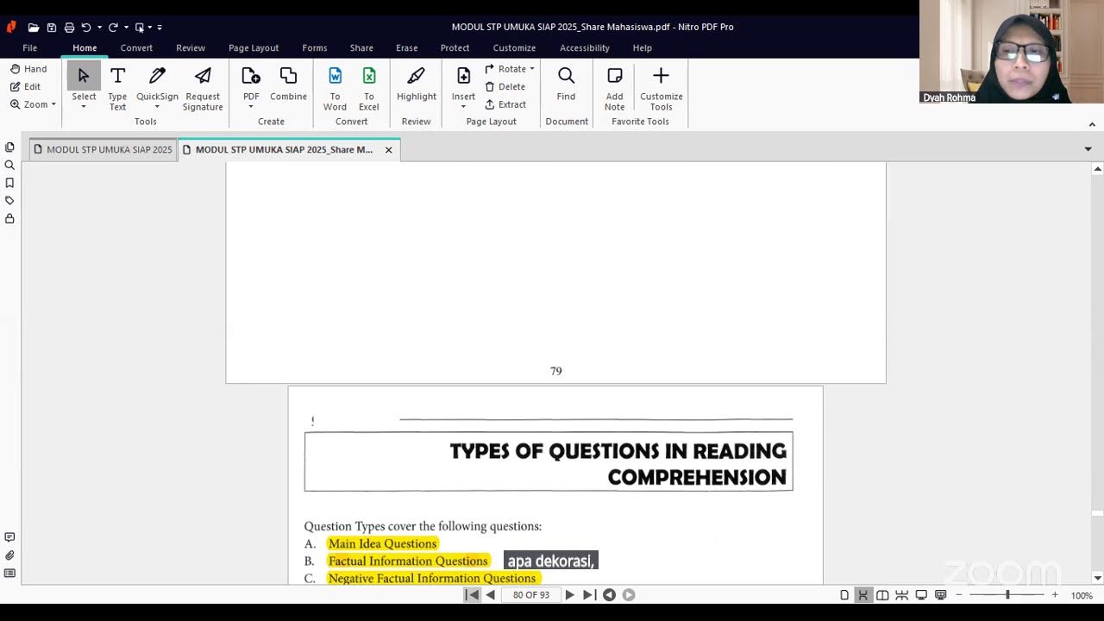
Task: Switch to the Edit tool
Action: point(26,86)
